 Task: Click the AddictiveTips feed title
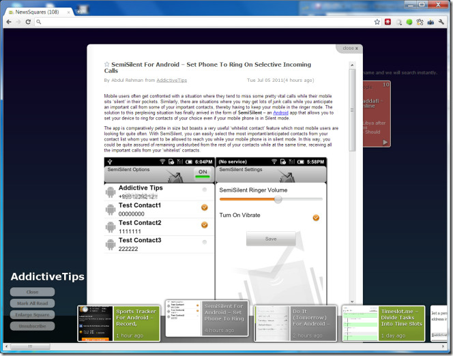click(x=47, y=277)
